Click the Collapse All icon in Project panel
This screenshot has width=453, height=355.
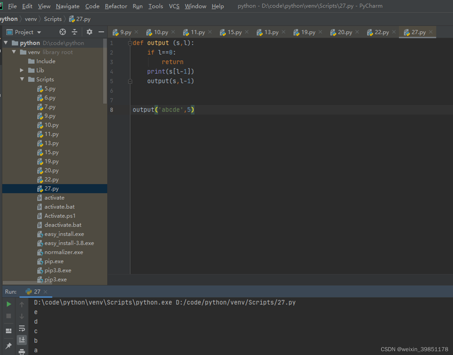[x=75, y=32]
